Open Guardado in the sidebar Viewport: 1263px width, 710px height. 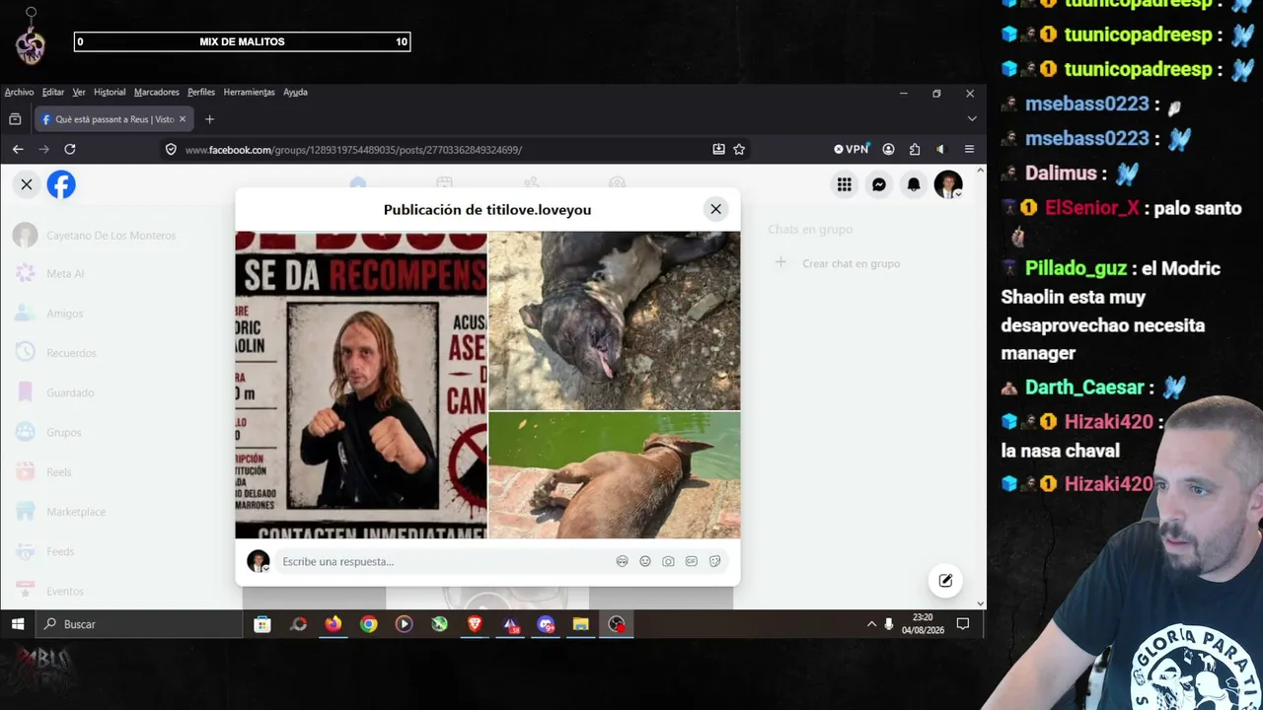click(55, 392)
